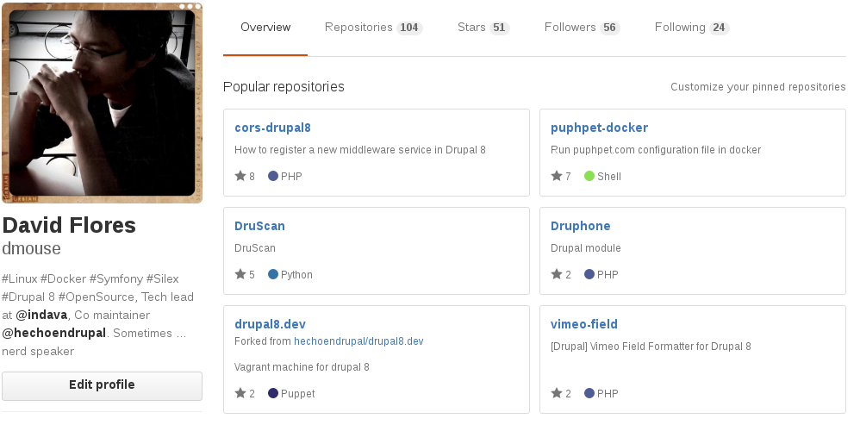Click the star icon on puphpet-docker
The height and width of the screenshot is (425, 860).
coord(556,176)
